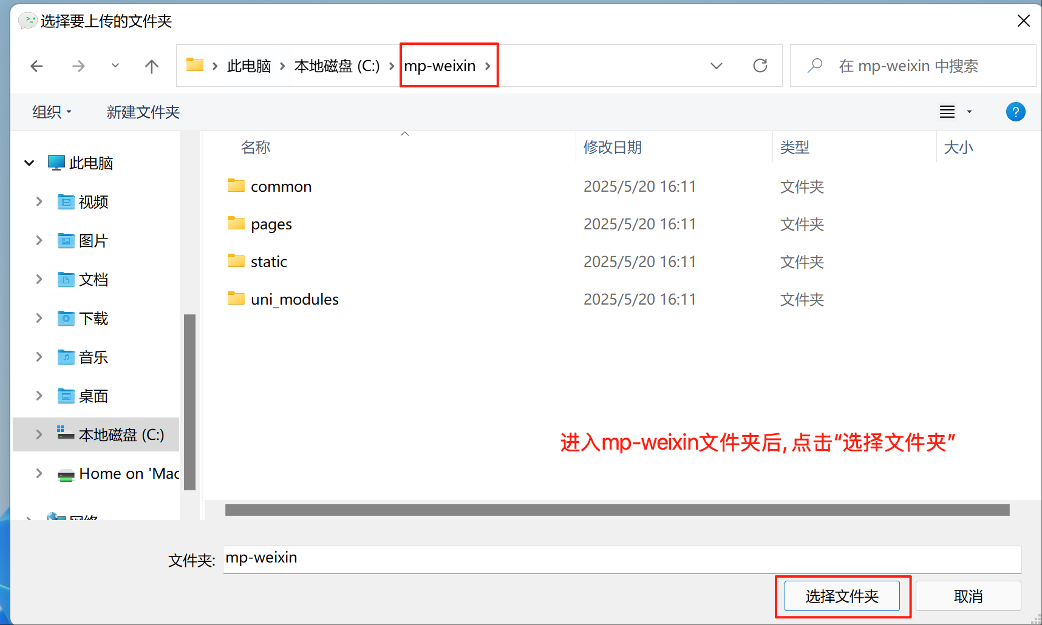The height and width of the screenshot is (625, 1042).
Task: Click the static folder icon
Action: pyautogui.click(x=236, y=260)
